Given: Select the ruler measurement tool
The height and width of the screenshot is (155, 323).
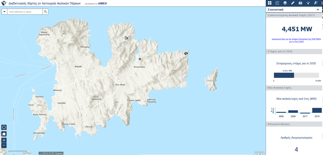Looking at the screenshot, I should click(x=293, y=3).
